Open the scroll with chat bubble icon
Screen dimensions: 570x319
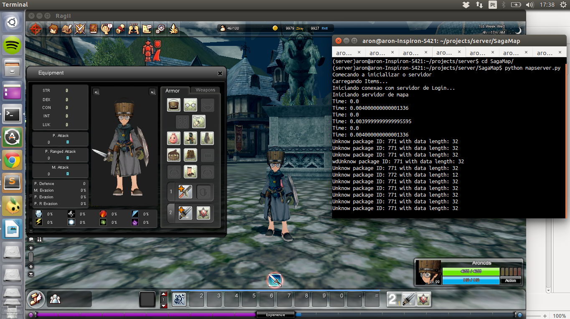coord(147,29)
